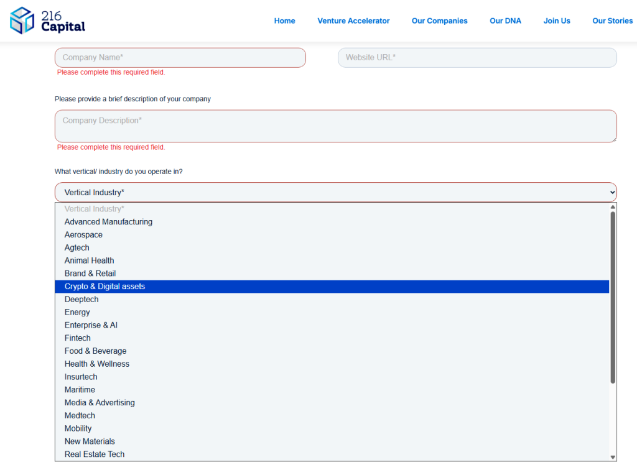Viewport: 637px width, 465px height.
Task: Click the Company Description text area
Action: coord(335,126)
